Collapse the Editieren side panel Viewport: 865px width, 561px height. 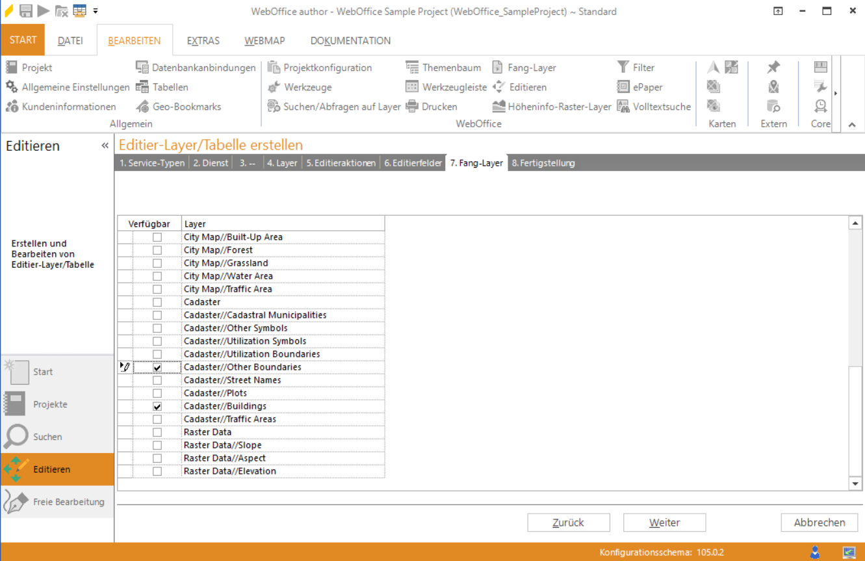(105, 146)
